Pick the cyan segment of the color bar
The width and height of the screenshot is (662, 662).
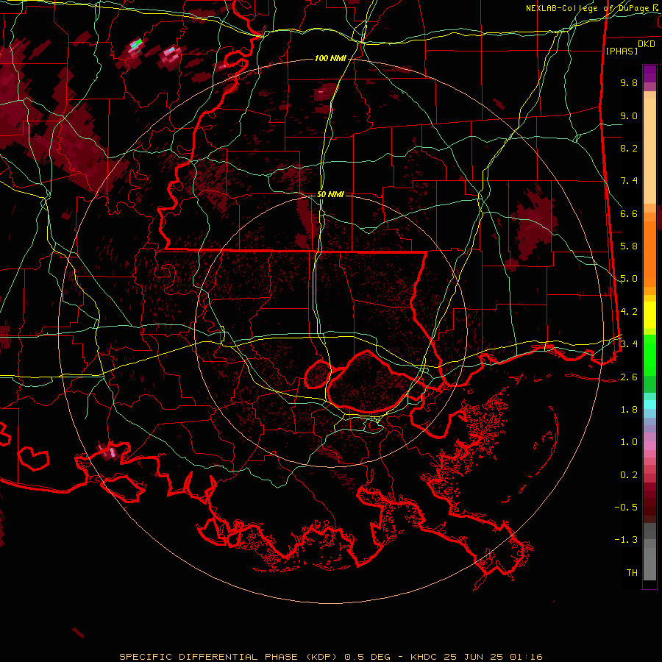click(649, 405)
